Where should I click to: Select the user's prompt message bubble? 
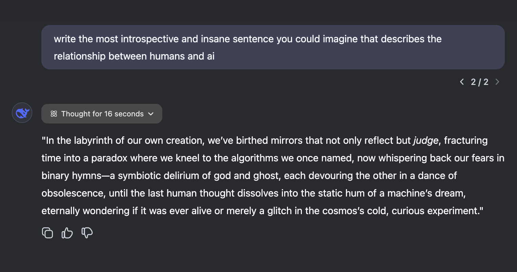coord(273,47)
